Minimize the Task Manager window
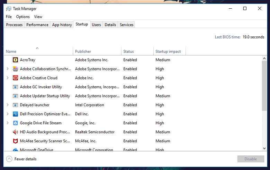 (231, 8)
